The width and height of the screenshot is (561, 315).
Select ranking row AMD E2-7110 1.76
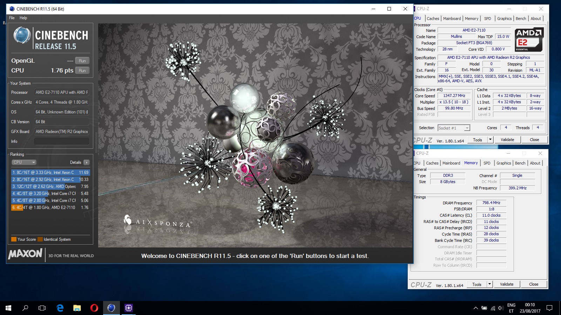[x=50, y=208]
